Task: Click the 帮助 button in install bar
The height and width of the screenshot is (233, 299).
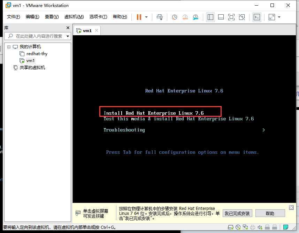Action: click(270, 213)
